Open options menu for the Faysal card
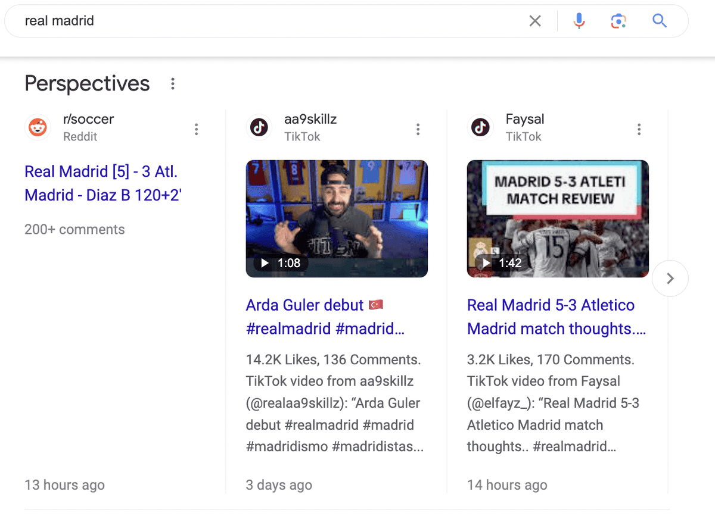715x532 pixels. (x=639, y=129)
